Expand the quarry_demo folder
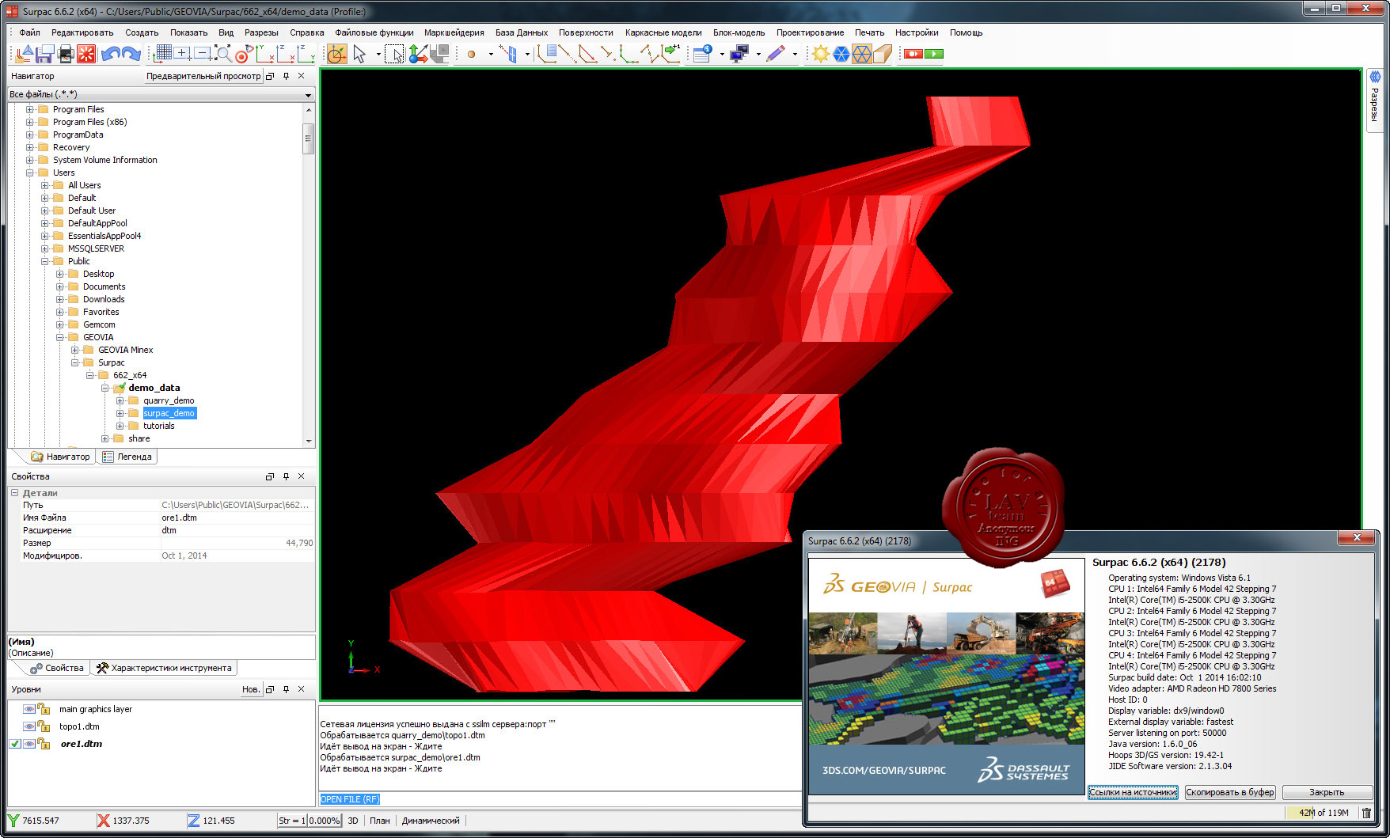This screenshot has width=1390, height=838. click(120, 400)
